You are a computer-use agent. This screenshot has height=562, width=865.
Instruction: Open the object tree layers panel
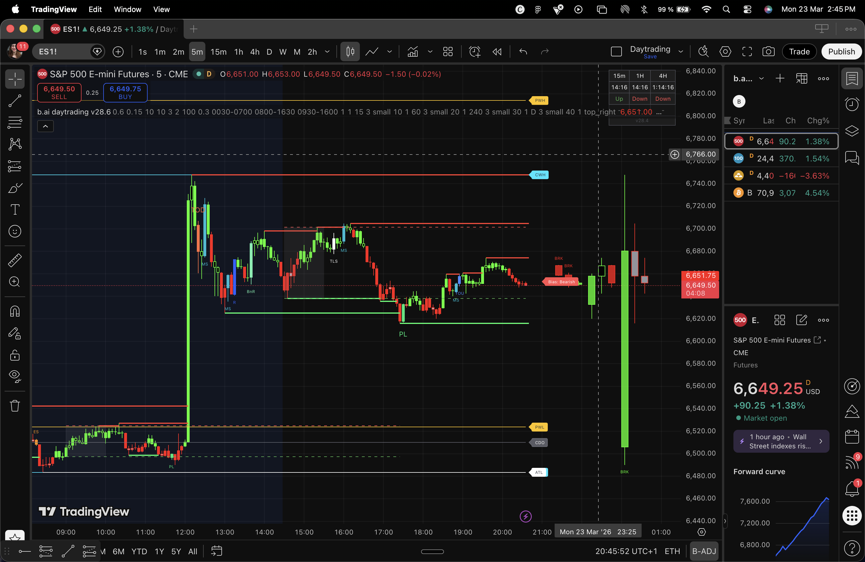(x=852, y=131)
